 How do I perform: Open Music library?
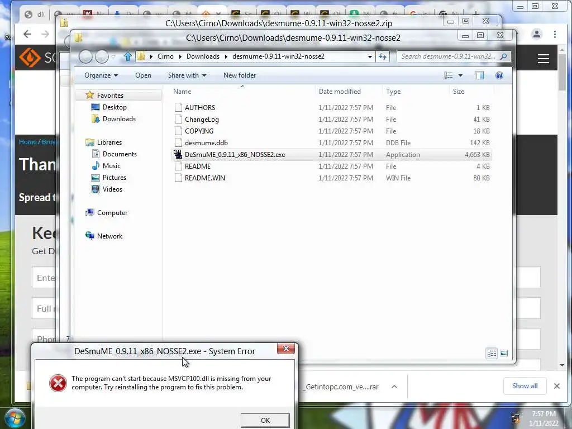pyautogui.click(x=111, y=165)
